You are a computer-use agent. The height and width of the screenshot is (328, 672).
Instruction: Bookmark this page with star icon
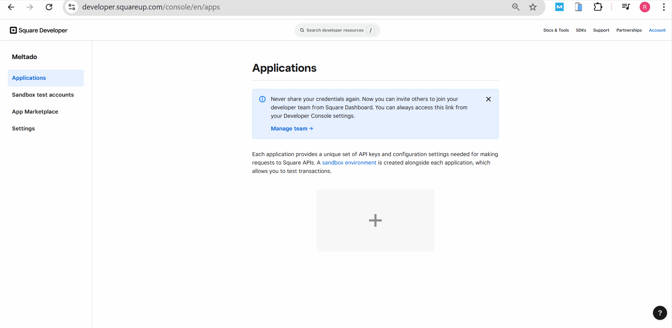pyautogui.click(x=533, y=7)
